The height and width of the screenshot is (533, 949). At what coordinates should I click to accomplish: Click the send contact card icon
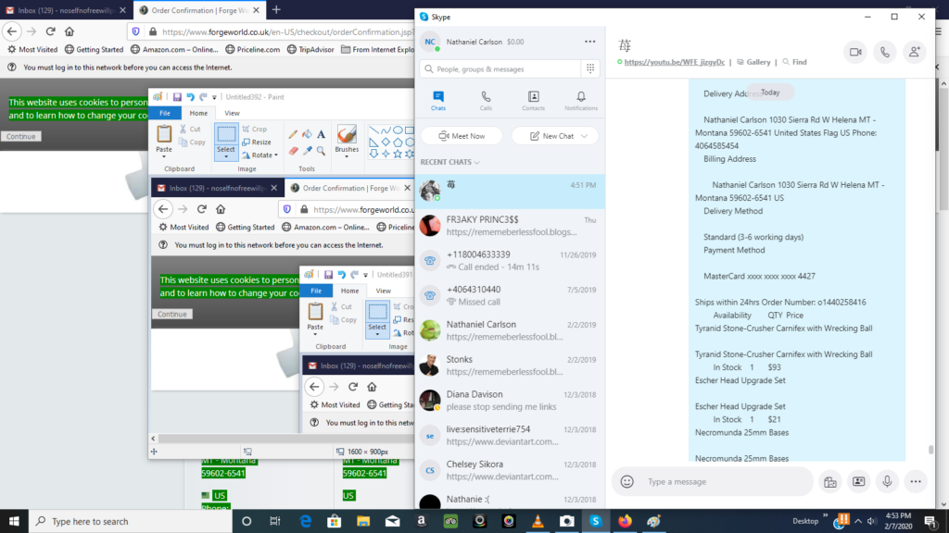(858, 481)
